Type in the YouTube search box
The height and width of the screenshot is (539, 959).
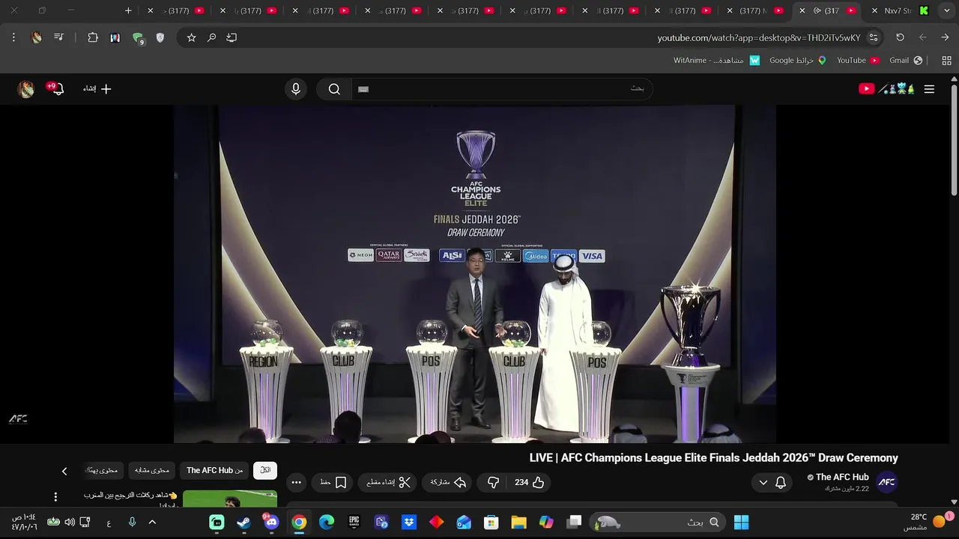(502, 89)
